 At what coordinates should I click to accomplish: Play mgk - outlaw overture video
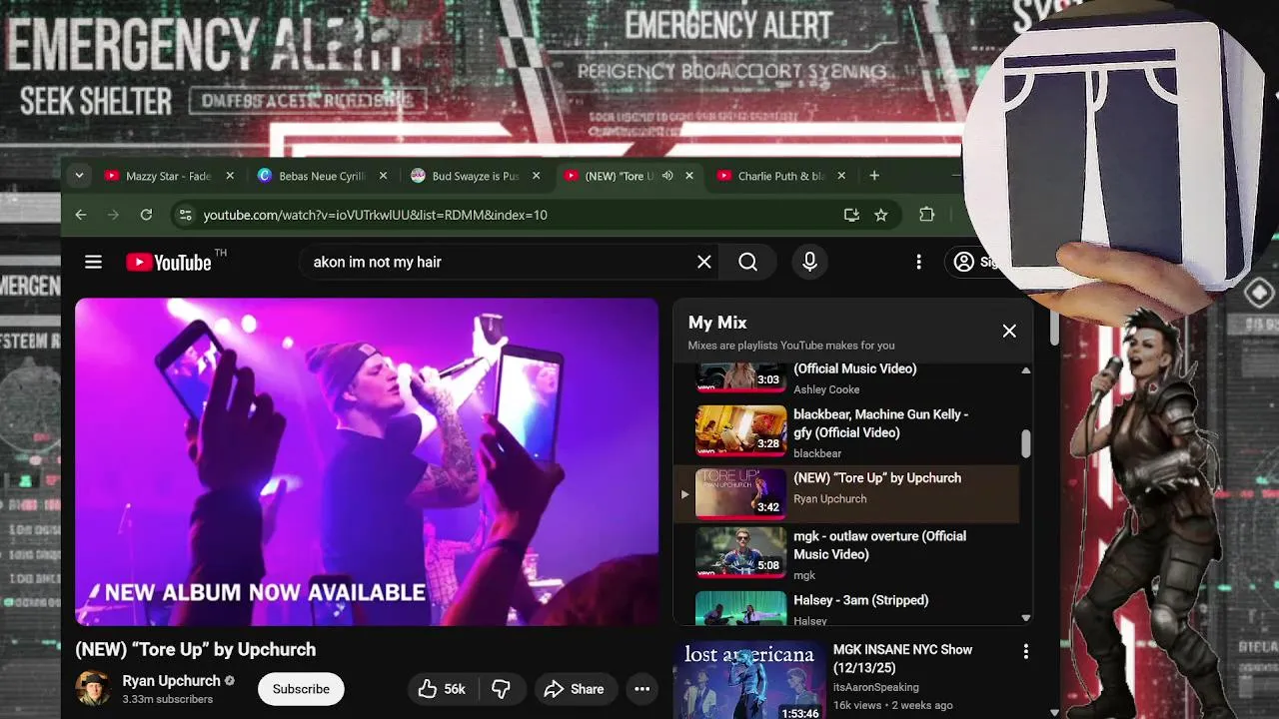(879, 545)
